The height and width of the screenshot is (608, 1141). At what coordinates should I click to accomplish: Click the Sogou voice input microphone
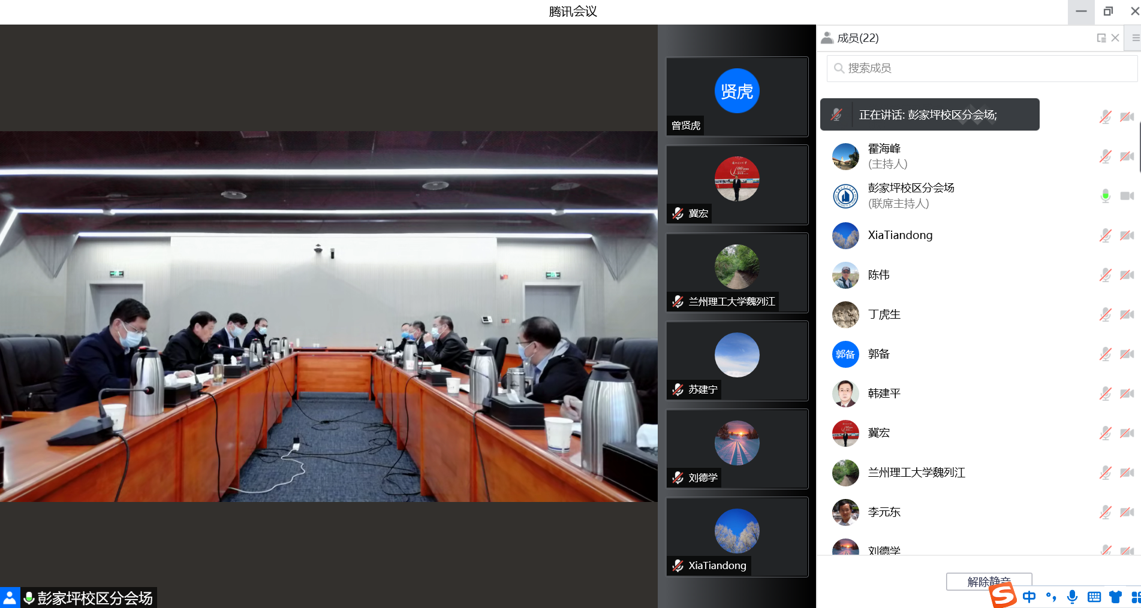click(x=1073, y=597)
